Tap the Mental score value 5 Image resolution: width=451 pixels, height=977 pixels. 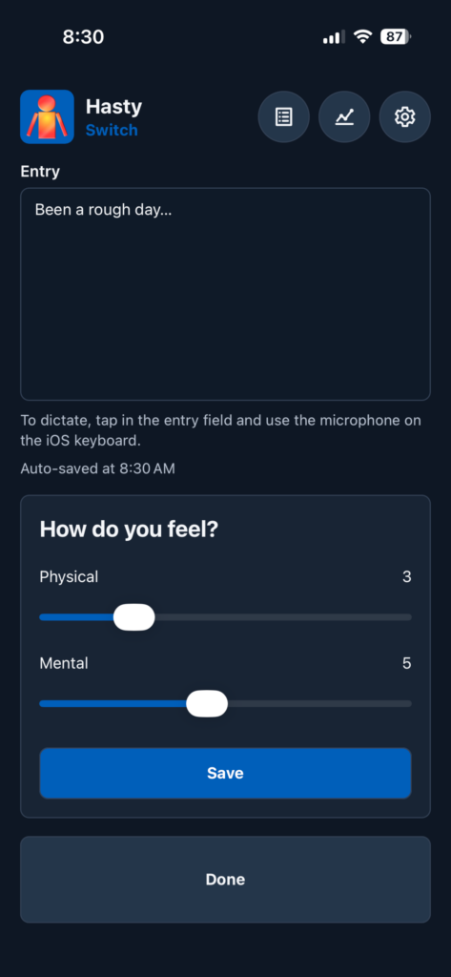(x=407, y=664)
